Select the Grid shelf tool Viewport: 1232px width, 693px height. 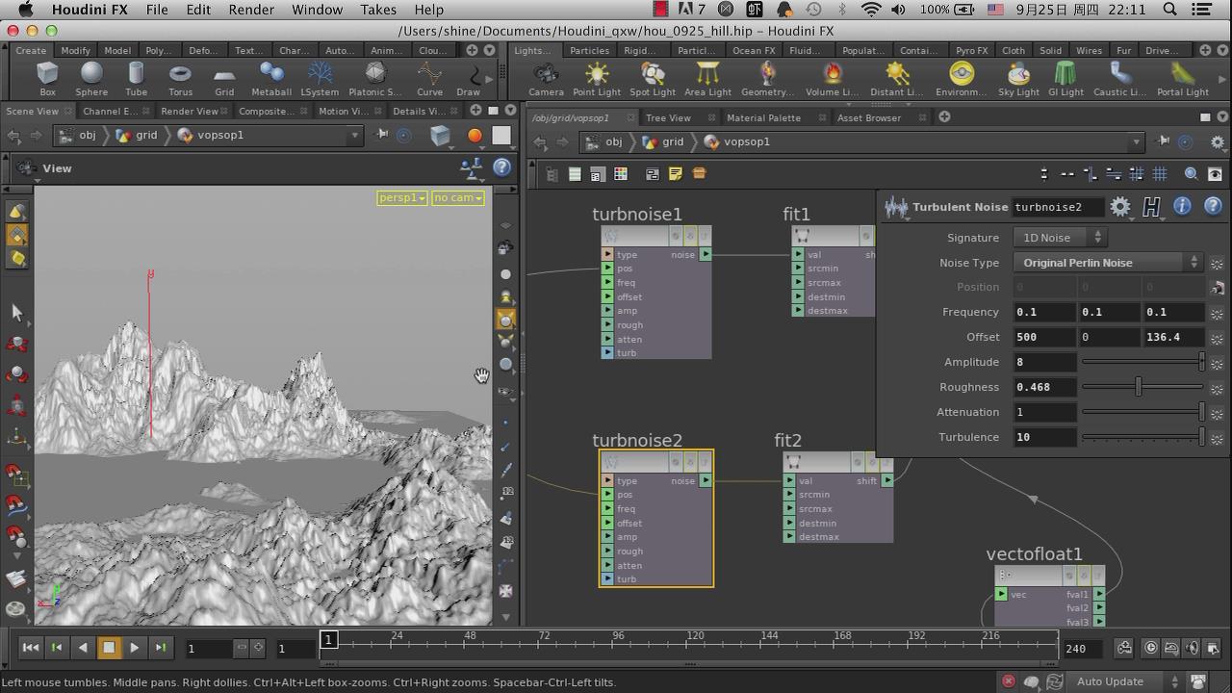pyautogui.click(x=224, y=79)
